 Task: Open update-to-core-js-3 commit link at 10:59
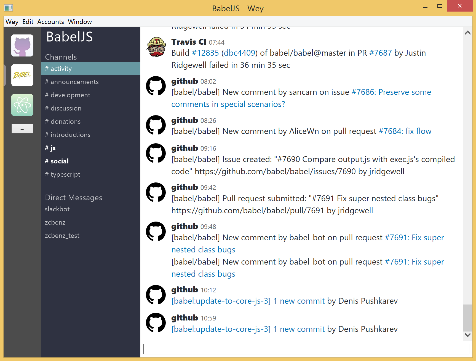(x=248, y=329)
